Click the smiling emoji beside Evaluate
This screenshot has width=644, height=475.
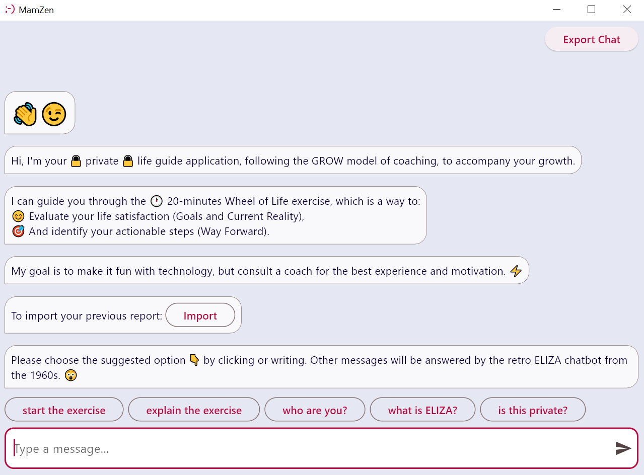[18, 216]
